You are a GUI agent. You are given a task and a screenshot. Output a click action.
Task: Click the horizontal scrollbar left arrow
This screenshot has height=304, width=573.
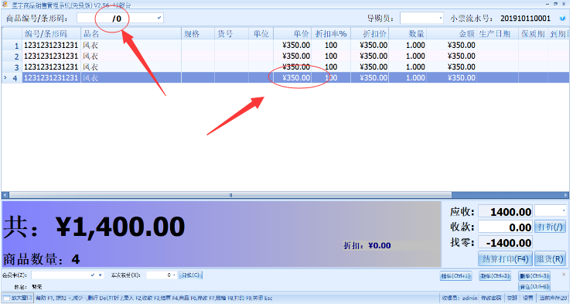[5, 195]
